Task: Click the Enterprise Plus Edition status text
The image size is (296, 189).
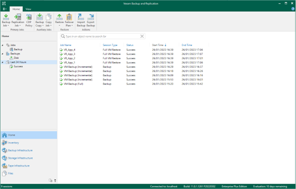Action: [x=234, y=187]
